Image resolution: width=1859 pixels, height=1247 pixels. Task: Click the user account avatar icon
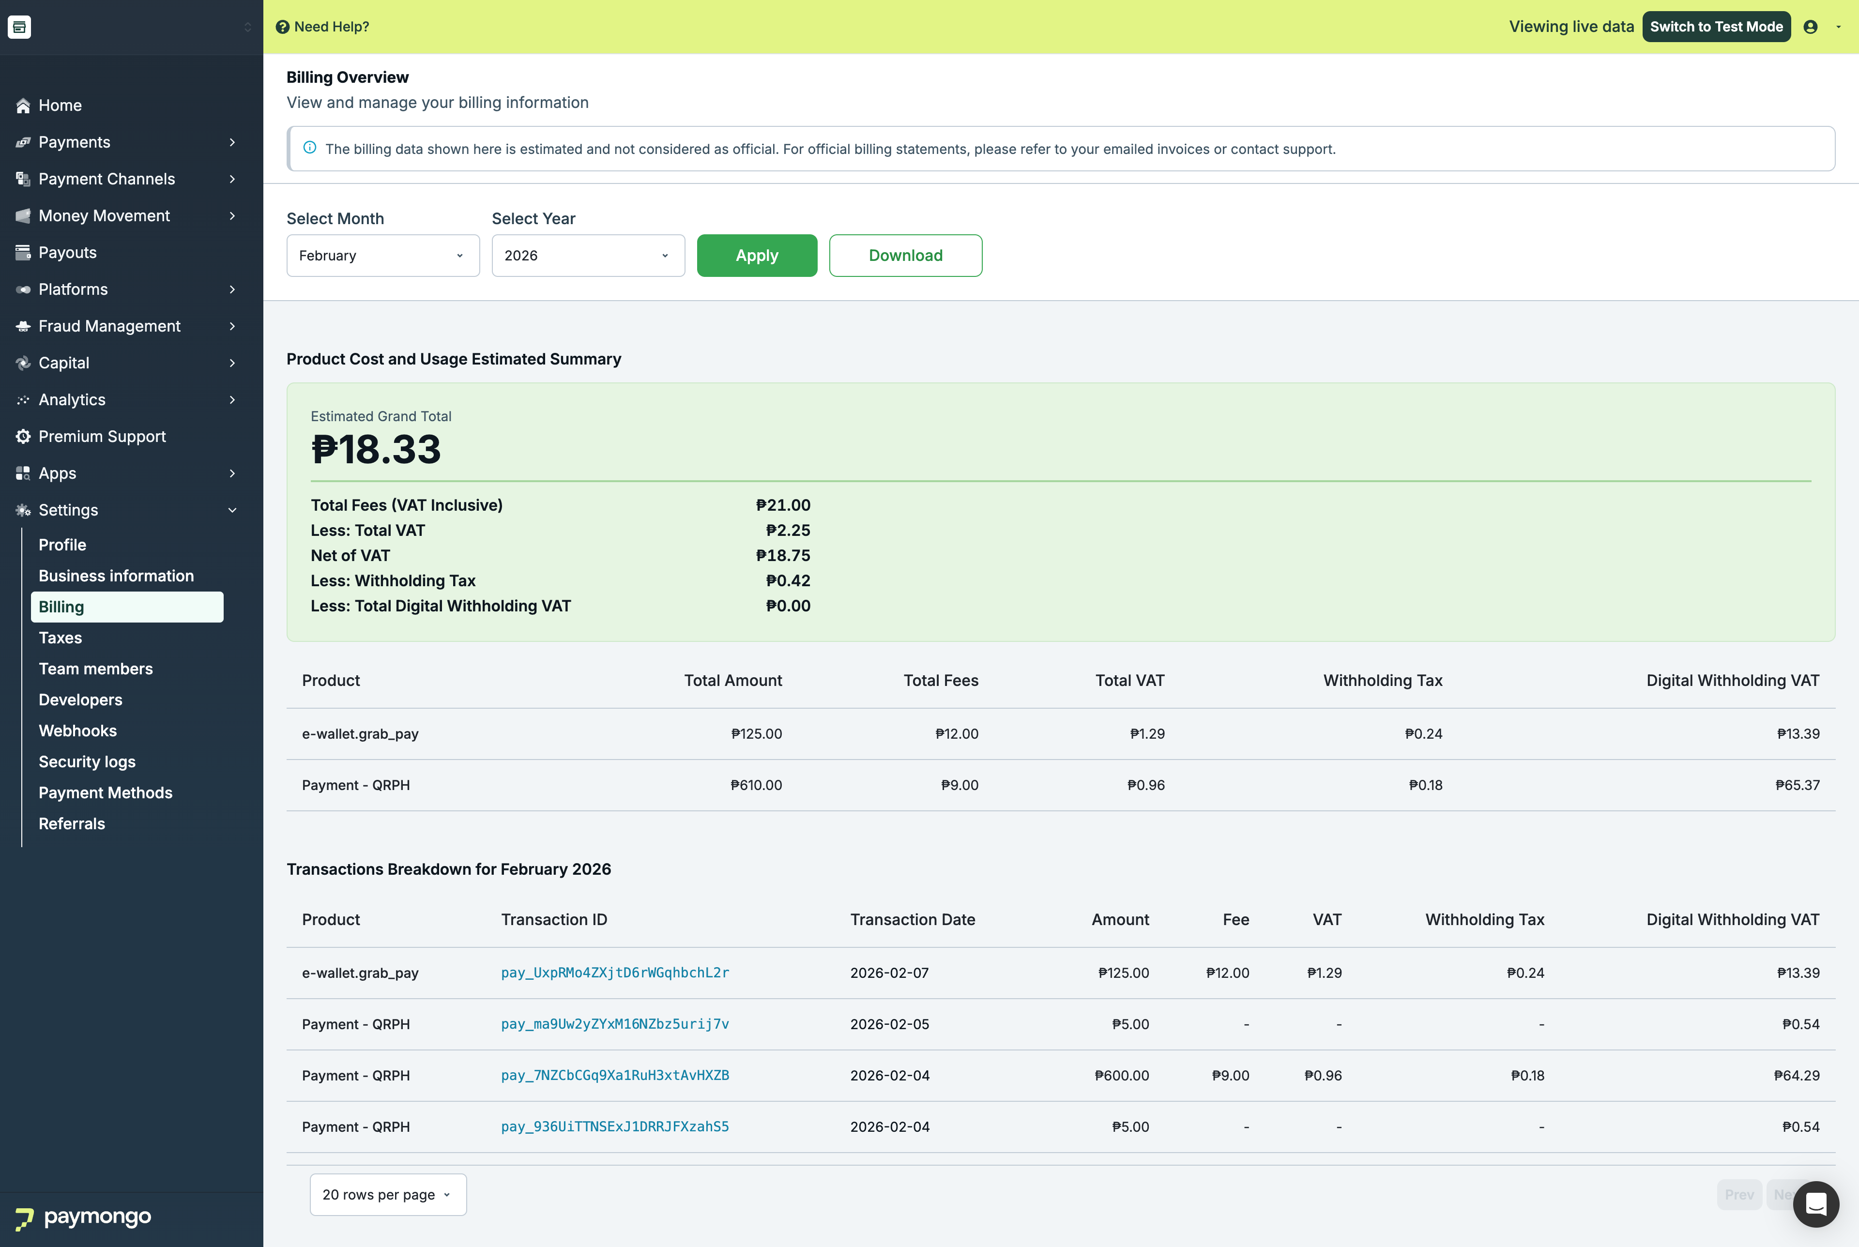pos(1811,27)
